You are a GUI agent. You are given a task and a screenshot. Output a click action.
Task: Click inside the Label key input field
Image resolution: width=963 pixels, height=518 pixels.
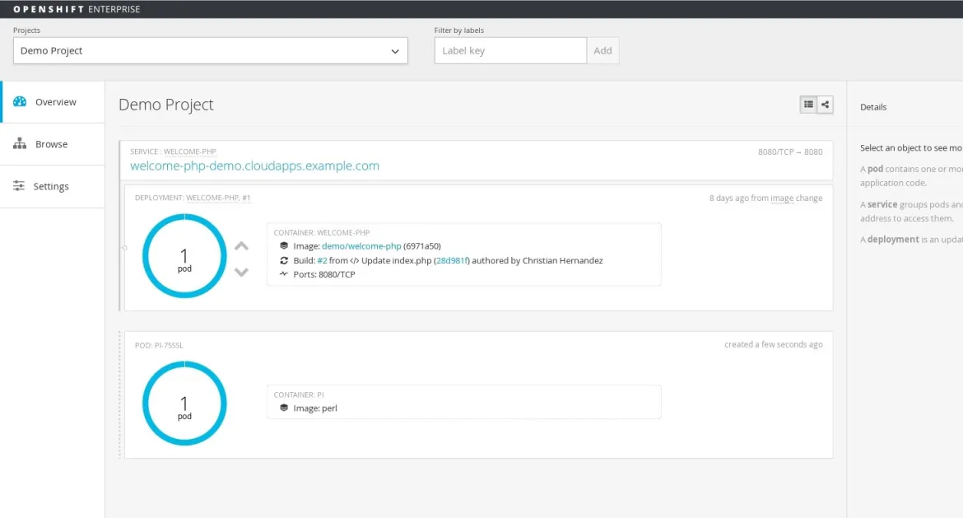[509, 50]
